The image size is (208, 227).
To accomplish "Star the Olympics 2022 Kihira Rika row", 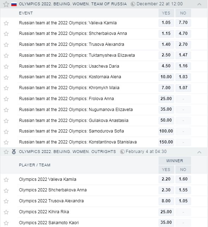I will pos(6,212).
